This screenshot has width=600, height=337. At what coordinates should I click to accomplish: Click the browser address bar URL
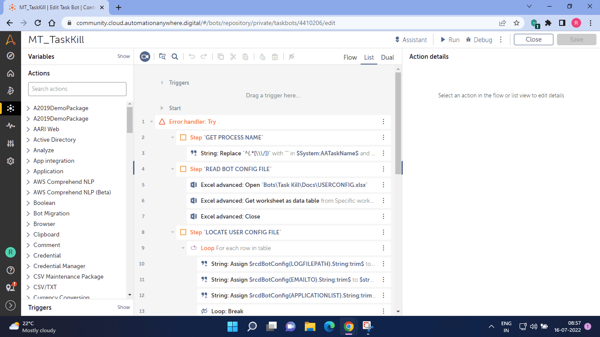[x=206, y=23]
